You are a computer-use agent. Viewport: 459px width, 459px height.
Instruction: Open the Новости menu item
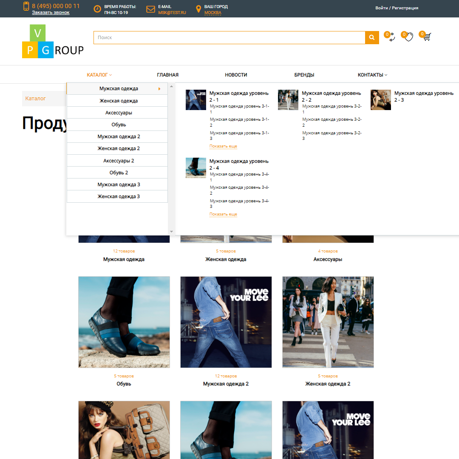[236, 75]
